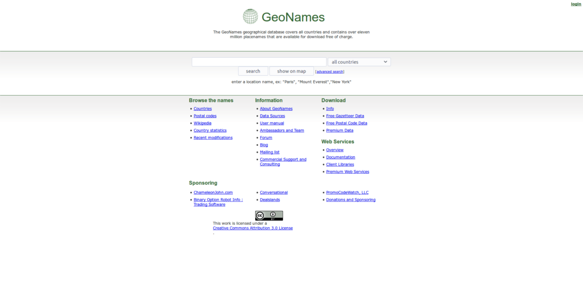The height and width of the screenshot is (300, 583).
Task: Open the Free Postal Code Data link
Action: (346, 123)
